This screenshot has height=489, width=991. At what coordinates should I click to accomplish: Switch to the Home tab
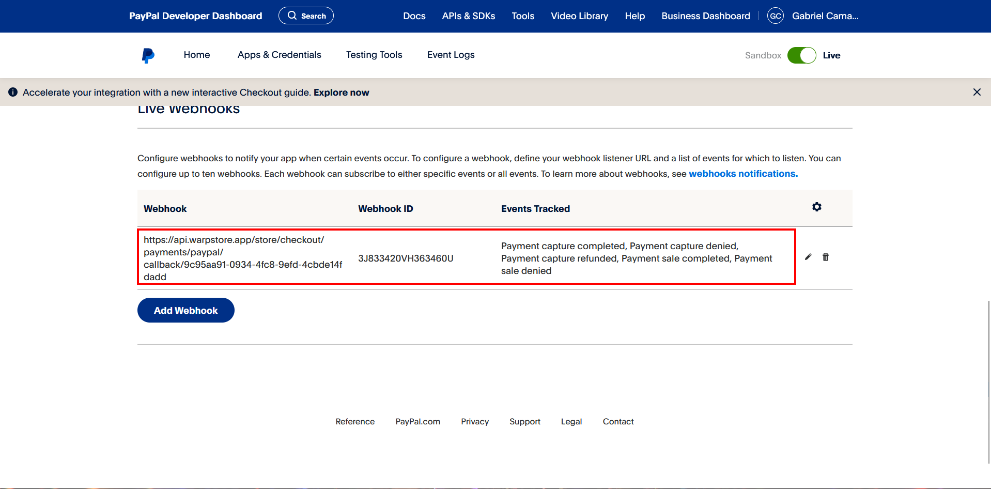pyautogui.click(x=197, y=55)
